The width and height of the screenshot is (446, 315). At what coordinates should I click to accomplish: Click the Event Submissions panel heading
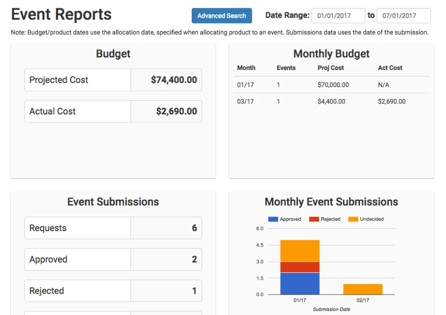pos(113,202)
